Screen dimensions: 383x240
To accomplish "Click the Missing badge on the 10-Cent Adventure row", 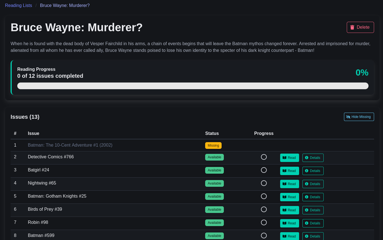I will click(x=213, y=145).
